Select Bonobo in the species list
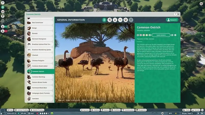 [40, 33]
